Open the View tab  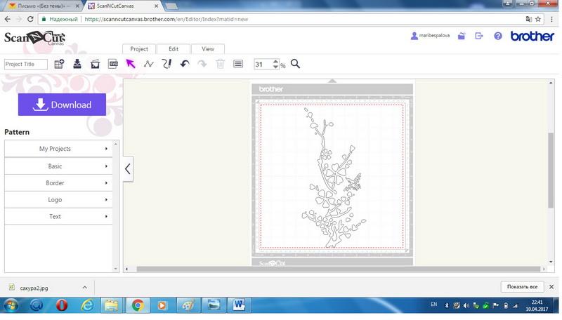tap(208, 48)
